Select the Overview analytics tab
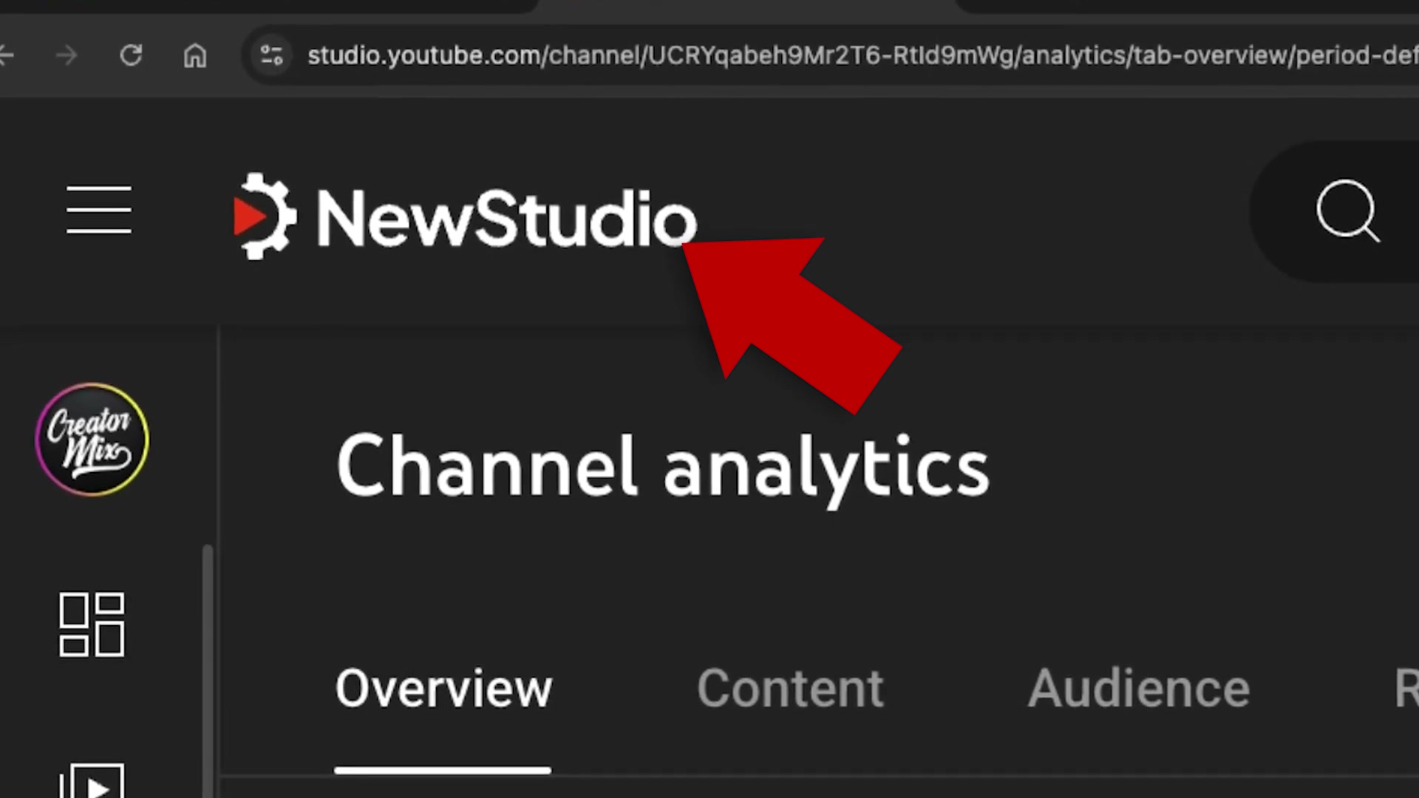This screenshot has width=1419, height=798. click(x=443, y=689)
